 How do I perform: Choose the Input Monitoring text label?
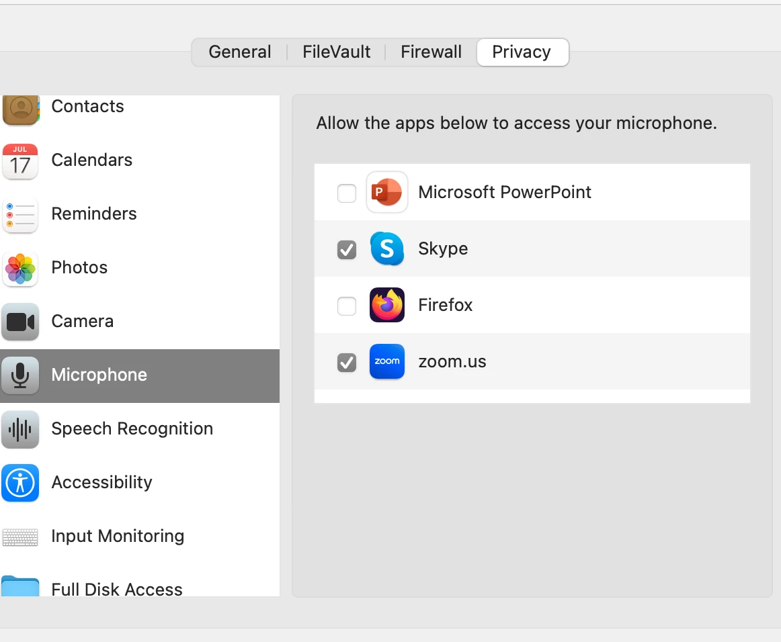click(x=118, y=536)
